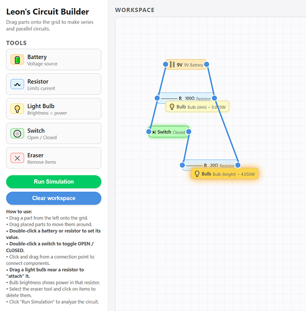306x311 pixels.
Task: Select the switch circle icon in Tools
Action: point(17,133)
